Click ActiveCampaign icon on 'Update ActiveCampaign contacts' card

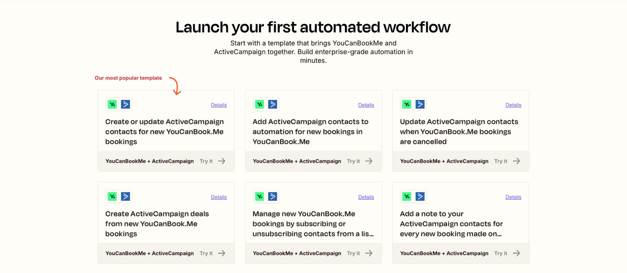click(420, 104)
